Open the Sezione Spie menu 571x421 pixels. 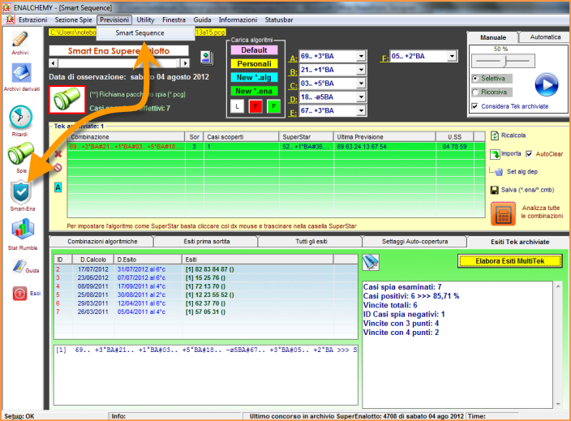[x=73, y=19]
